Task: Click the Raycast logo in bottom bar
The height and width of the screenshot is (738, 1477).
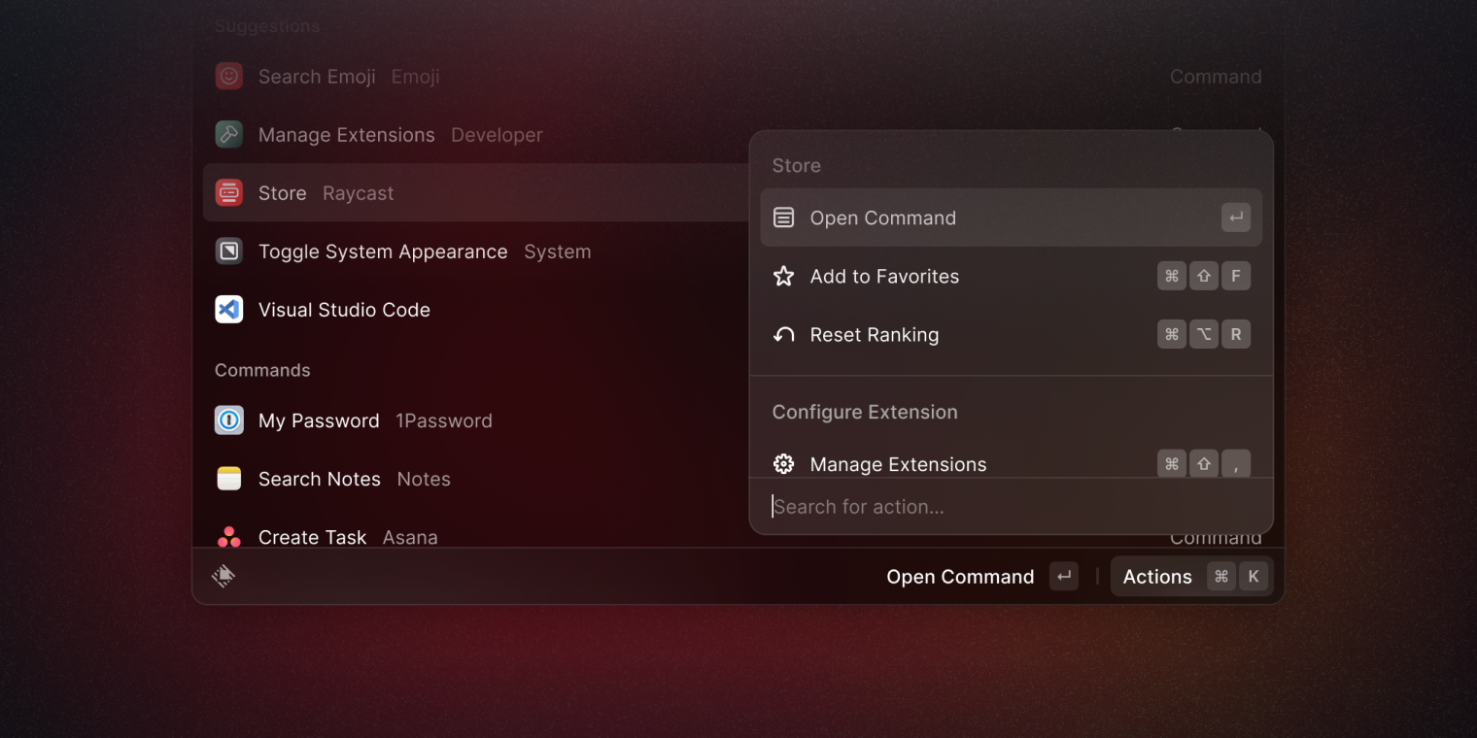Action: 223,576
